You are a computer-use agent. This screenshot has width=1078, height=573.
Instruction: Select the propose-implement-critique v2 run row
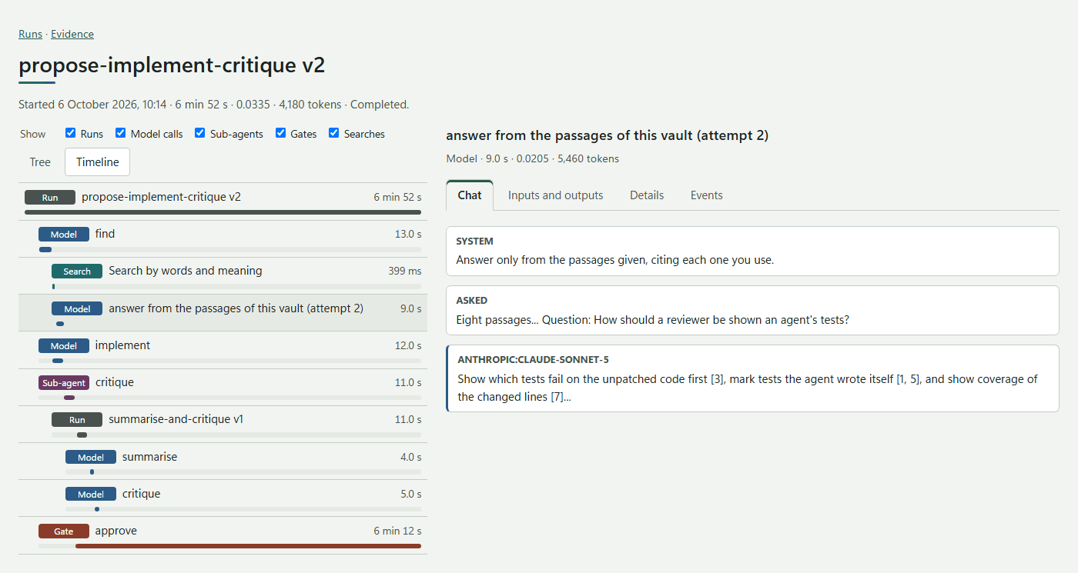point(223,202)
